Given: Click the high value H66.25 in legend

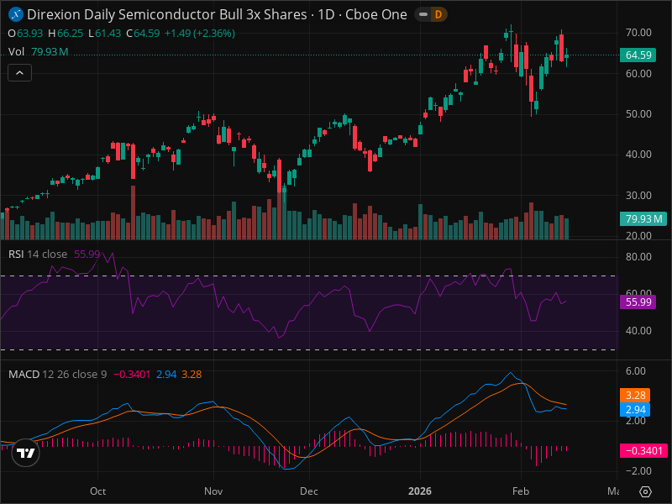Looking at the screenshot, I should 66,34.
